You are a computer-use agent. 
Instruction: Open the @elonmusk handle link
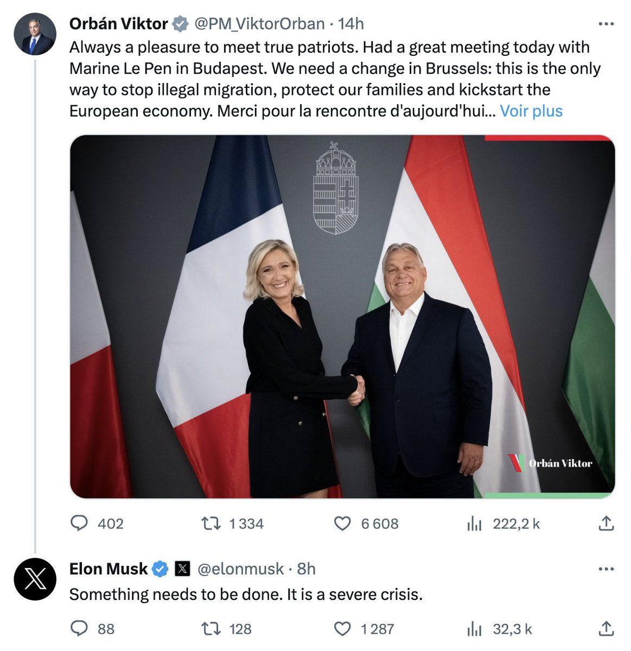[240, 569]
